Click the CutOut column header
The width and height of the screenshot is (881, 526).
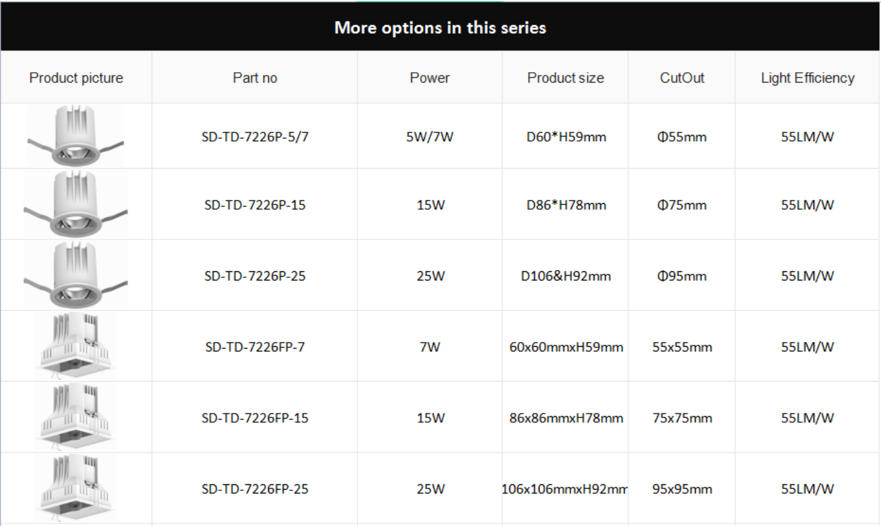682,77
